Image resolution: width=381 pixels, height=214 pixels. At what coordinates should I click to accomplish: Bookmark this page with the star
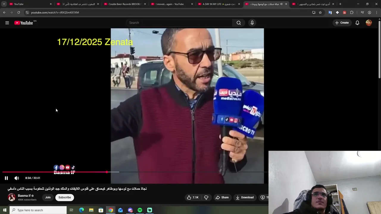coord(320,12)
